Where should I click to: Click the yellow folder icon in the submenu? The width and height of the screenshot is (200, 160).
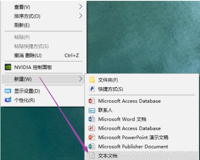[x=92, y=80]
